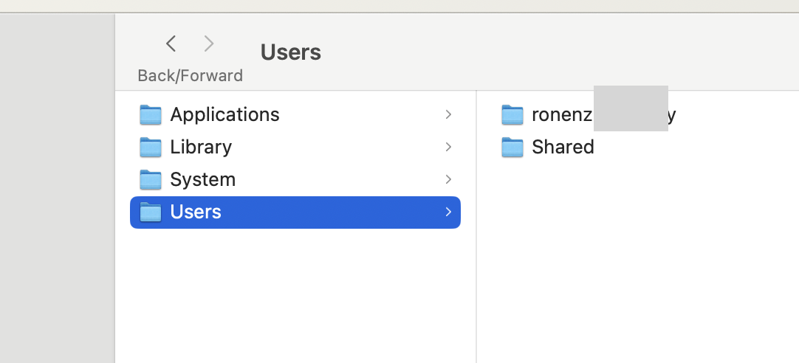The image size is (799, 363).
Task: Click the chevron on the Users row
Action: click(x=448, y=212)
